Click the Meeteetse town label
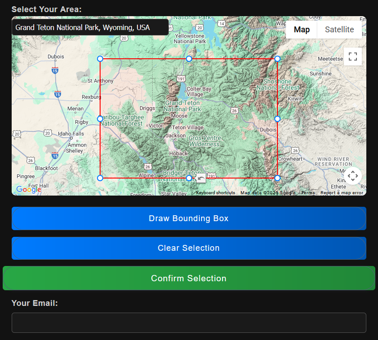378x340 pixels. click(330, 59)
